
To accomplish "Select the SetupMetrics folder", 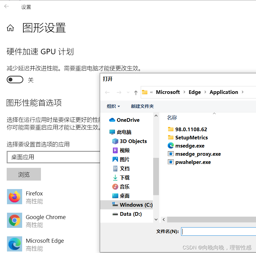I will click(188, 138).
